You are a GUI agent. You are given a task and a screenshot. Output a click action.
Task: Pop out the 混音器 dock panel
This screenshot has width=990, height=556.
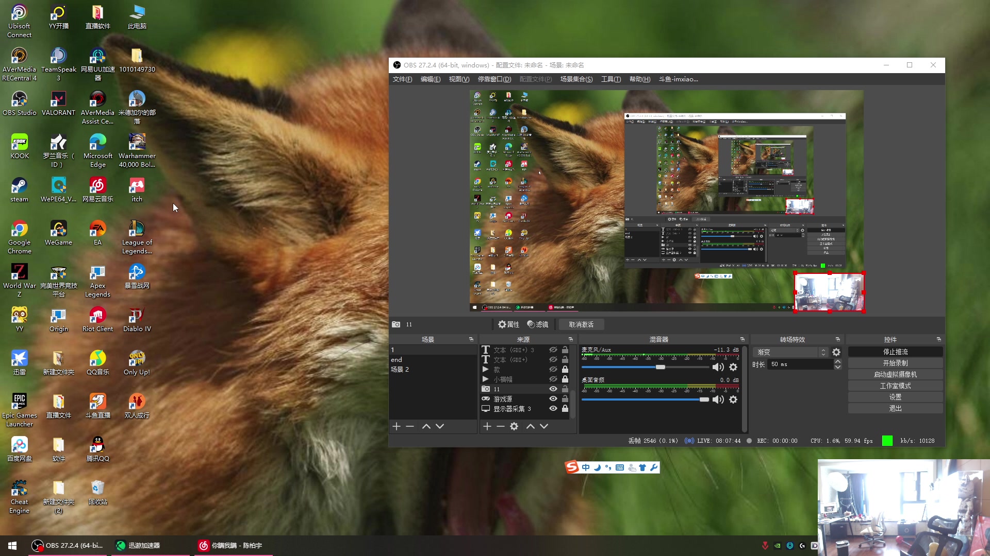pyautogui.click(x=742, y=339)
